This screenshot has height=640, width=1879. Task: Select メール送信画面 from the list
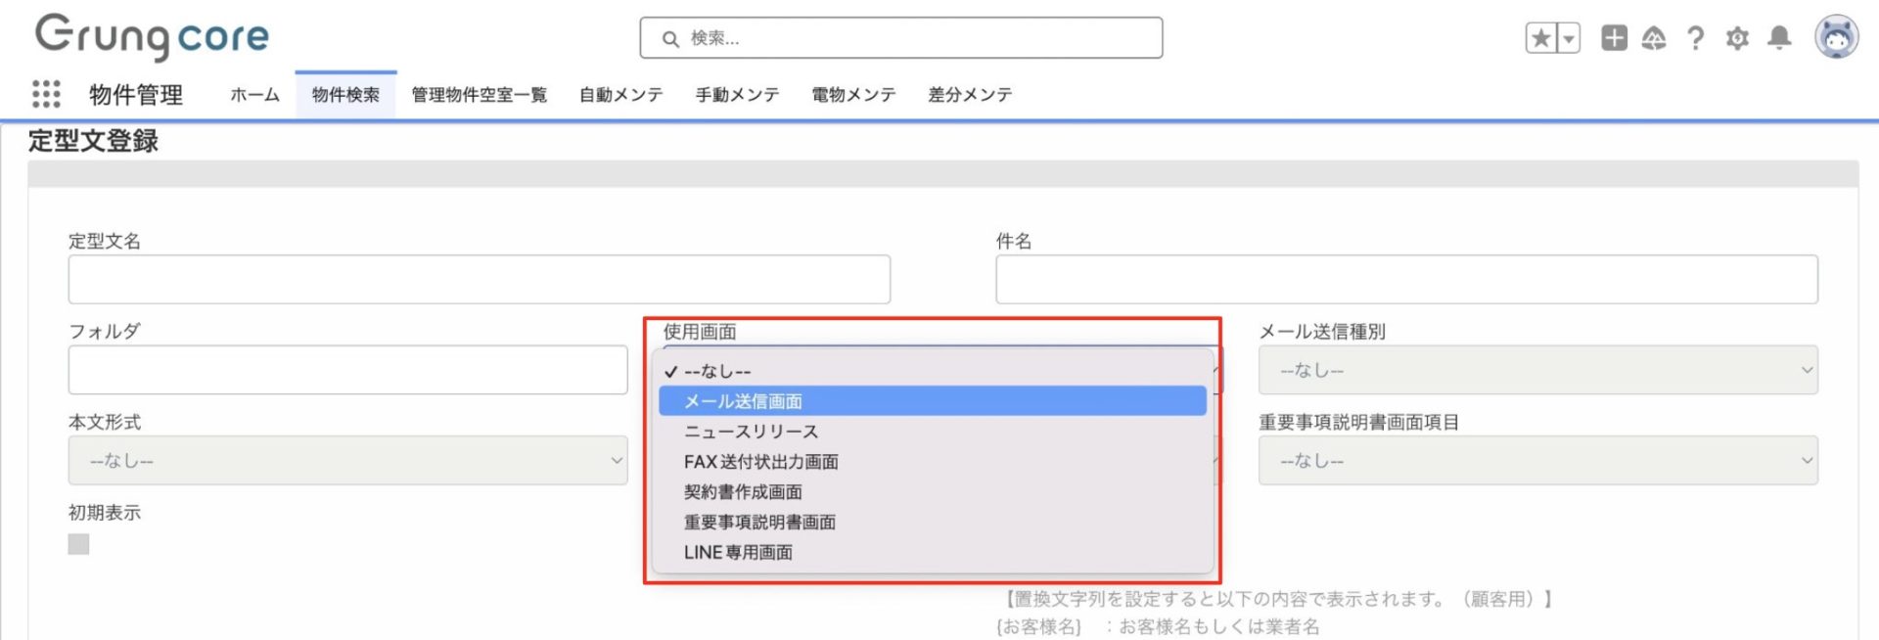(x=743, y=401)
